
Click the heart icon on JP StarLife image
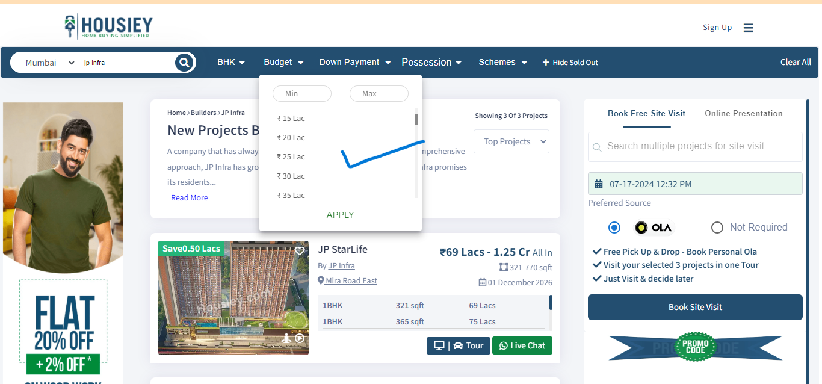pos(299,251)
